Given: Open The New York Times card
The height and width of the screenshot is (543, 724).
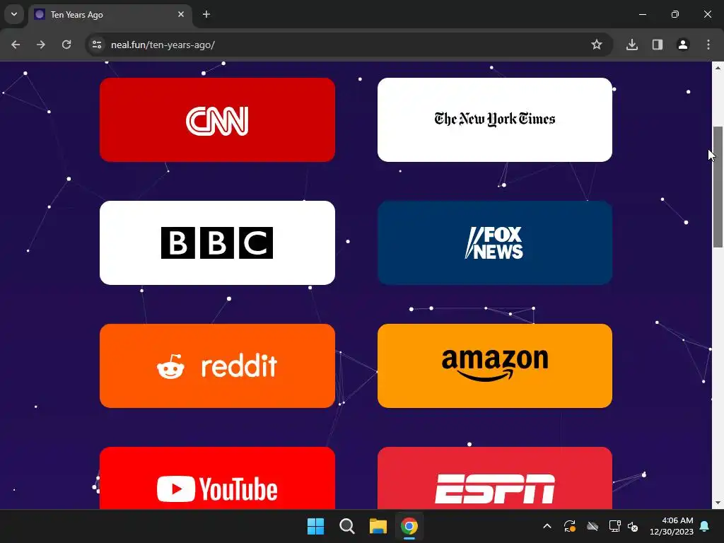Looking at the screenshot, I should [x=494, y=119].
